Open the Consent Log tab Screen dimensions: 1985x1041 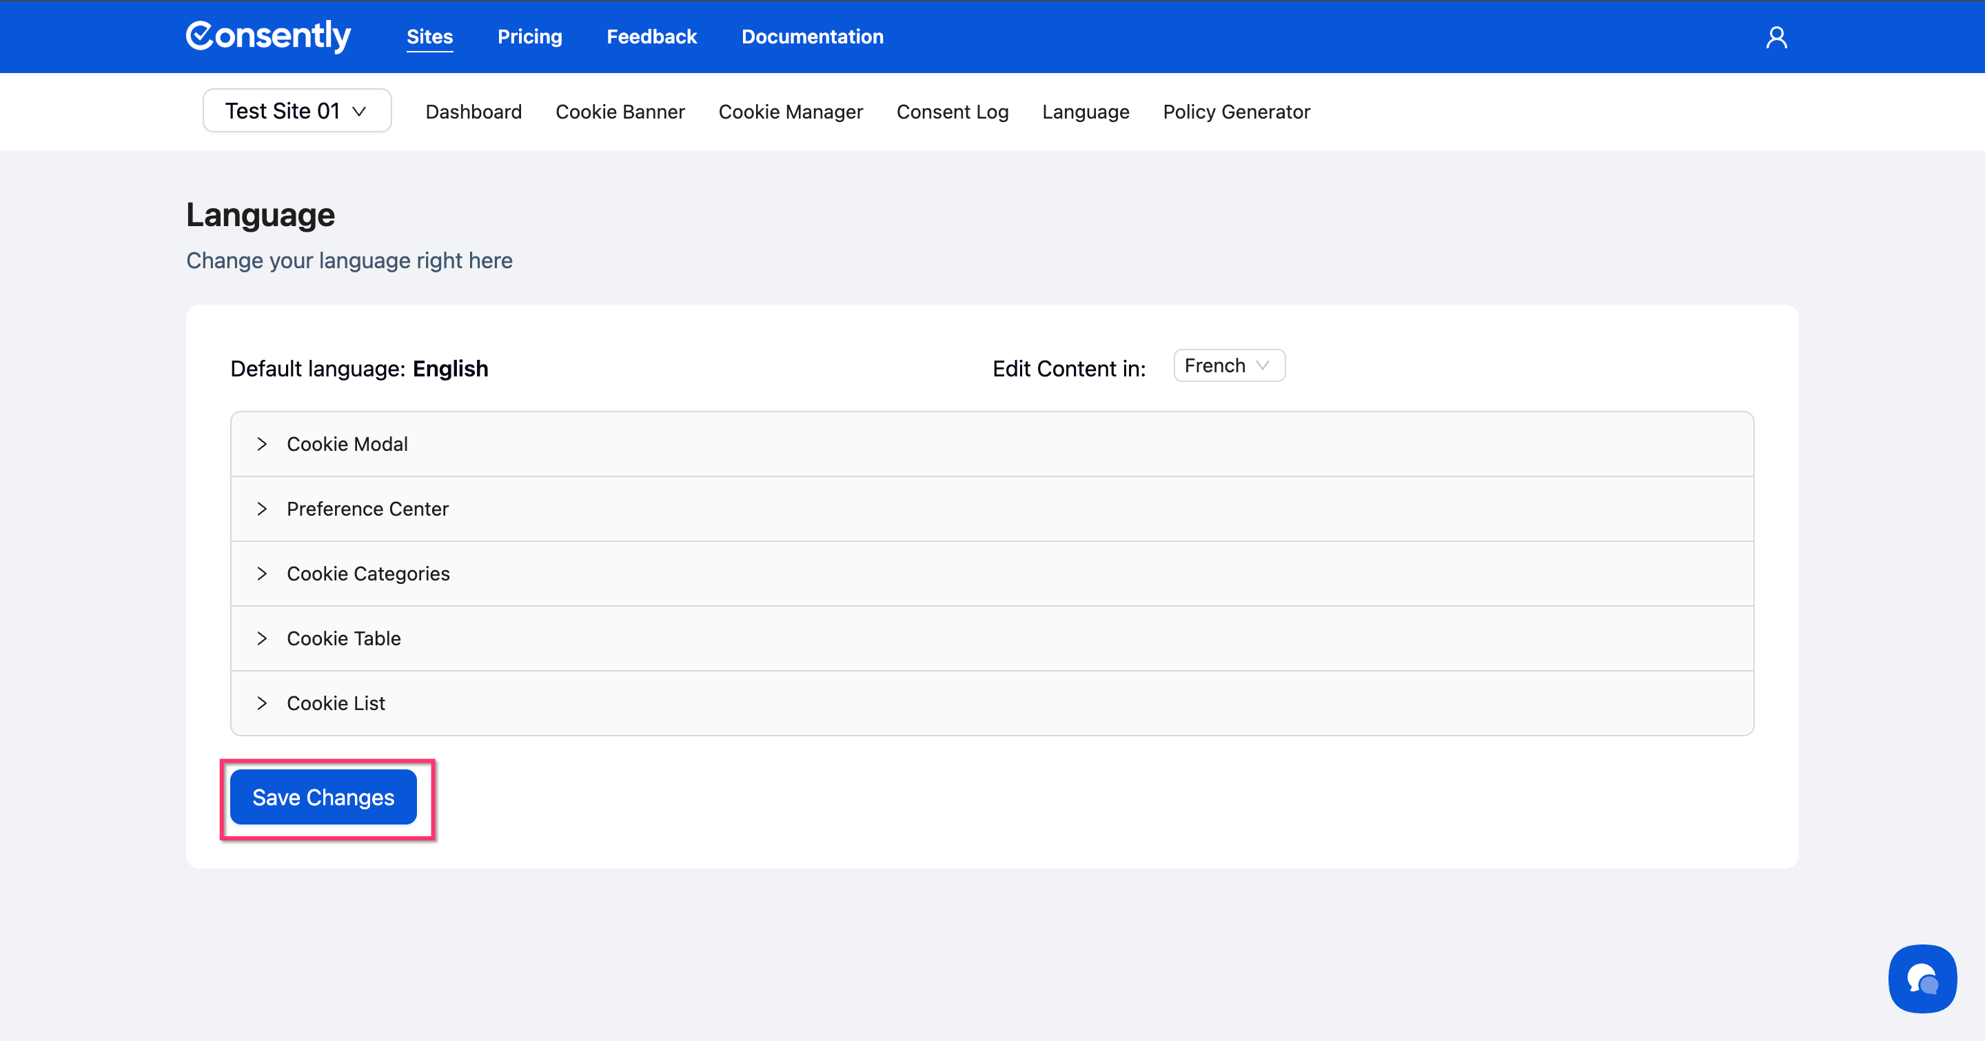tap(952, 112)
